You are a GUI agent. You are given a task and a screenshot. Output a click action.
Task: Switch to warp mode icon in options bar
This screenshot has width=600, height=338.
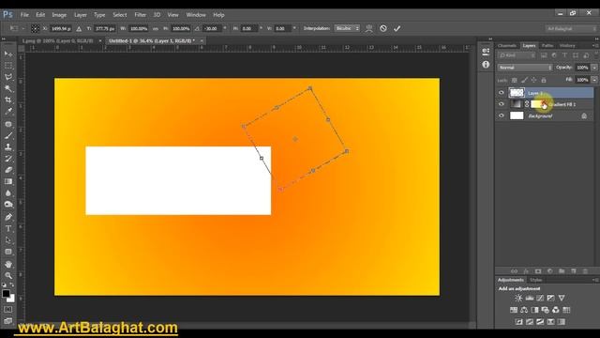pos(369,28)
